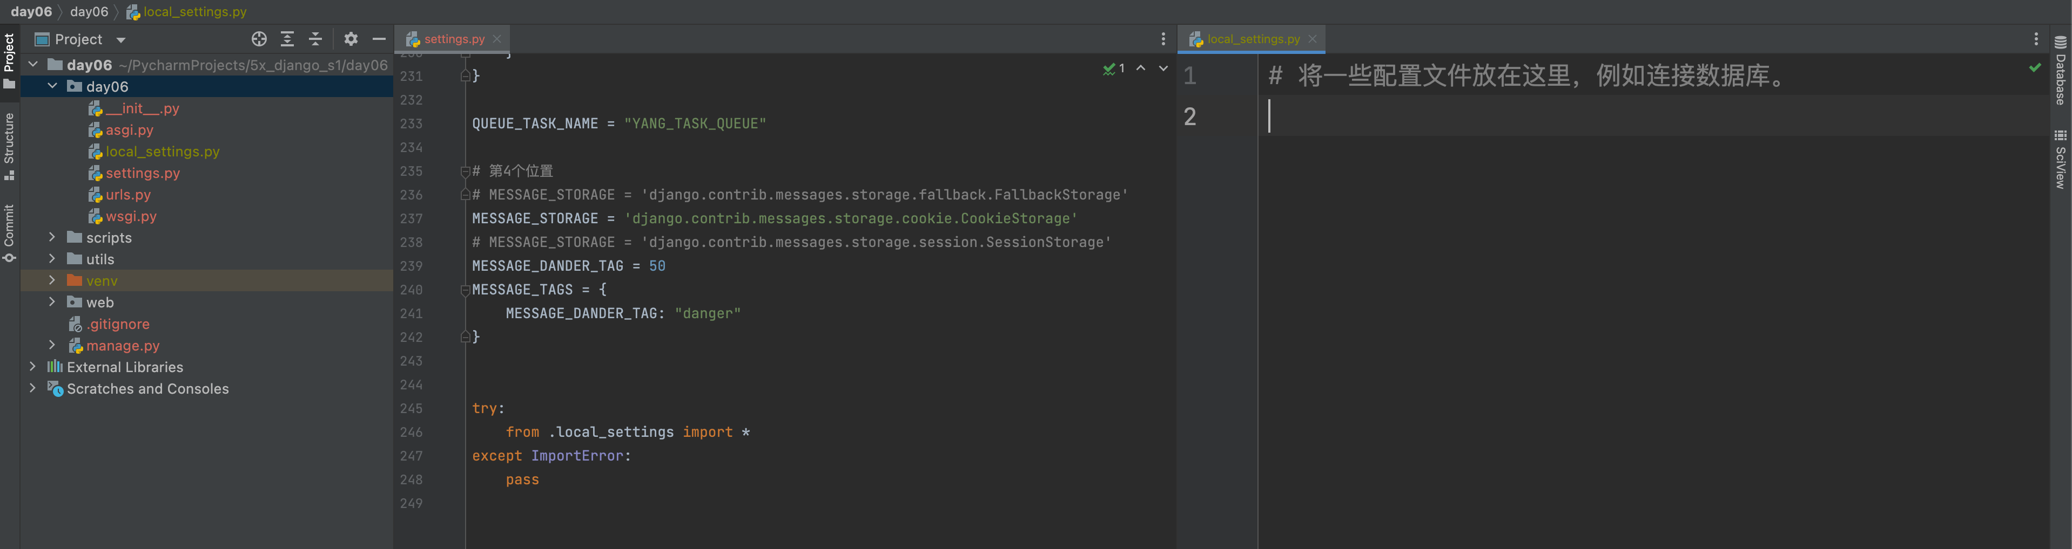Click the CookieStorage string on line 237
Image resolution: width=2072 pixels, height=549 pixels.
851,218
